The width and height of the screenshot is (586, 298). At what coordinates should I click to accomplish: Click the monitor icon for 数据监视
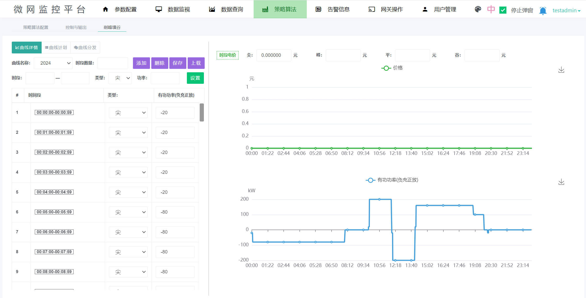pos(159,9)
